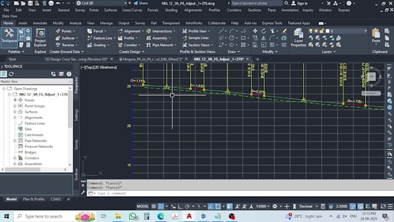394x222 pixels.
Task: Toggle drawing grid display in status bar
Action: (154, 206)
